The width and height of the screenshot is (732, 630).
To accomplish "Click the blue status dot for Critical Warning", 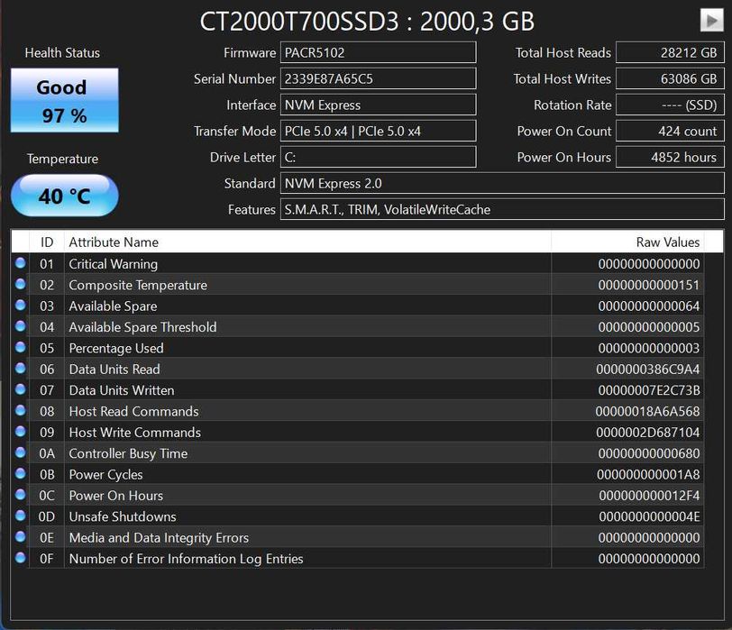I will point(20,263).
